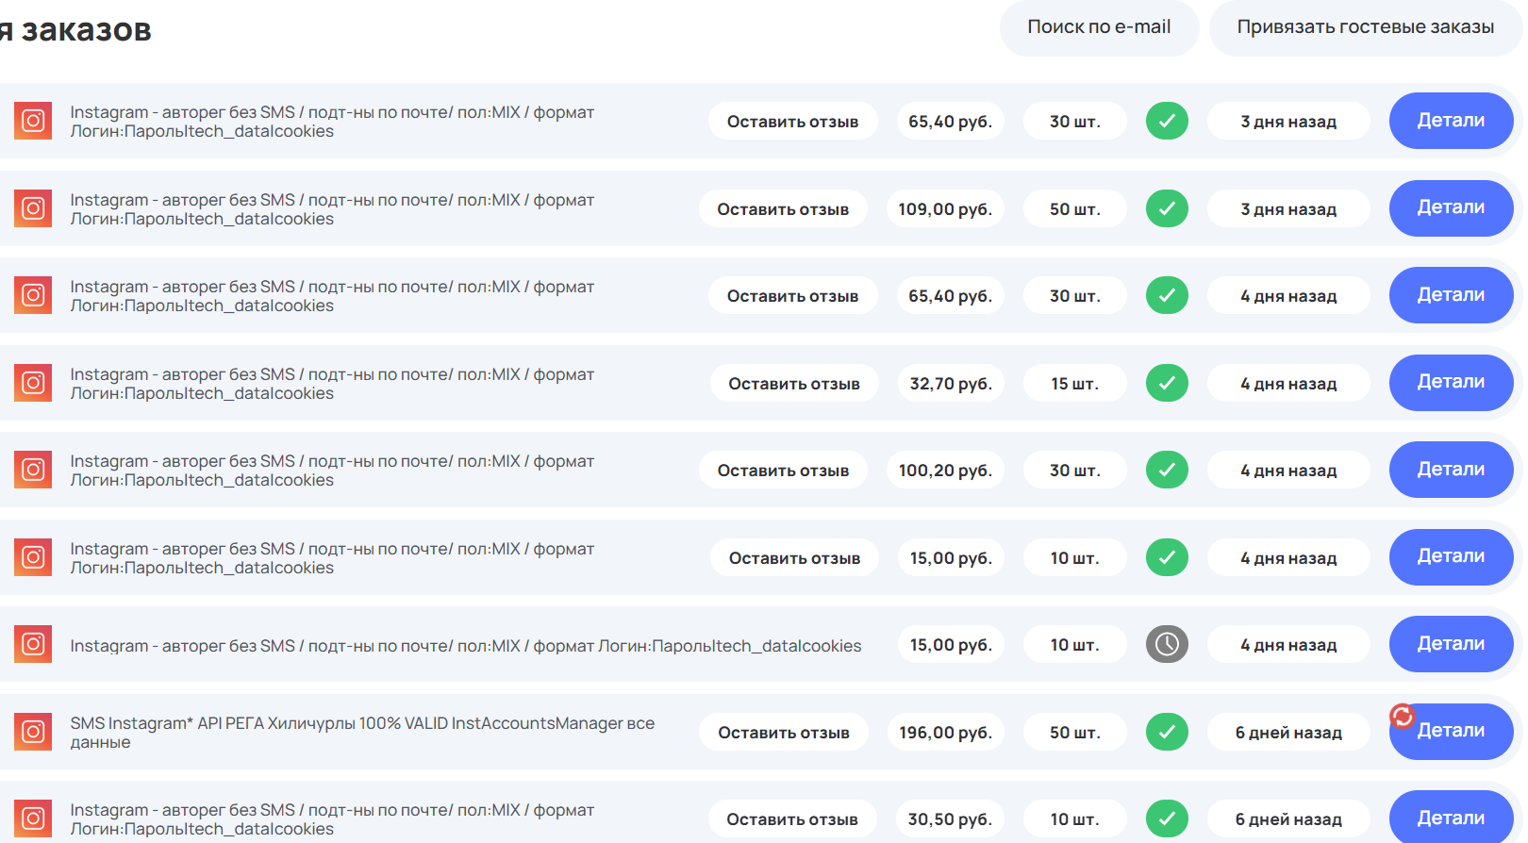Click Instagram icon of the pending clock-status order
1528x843 pixels.
(33, 644)
